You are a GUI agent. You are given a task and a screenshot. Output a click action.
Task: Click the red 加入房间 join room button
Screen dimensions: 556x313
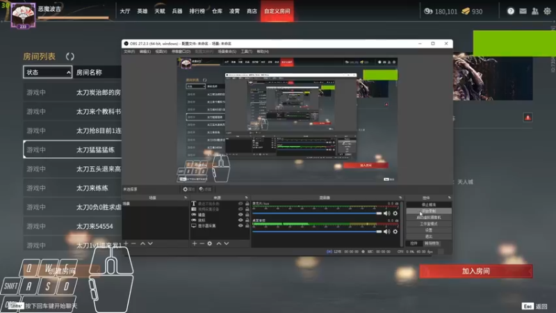coord(476,271)
